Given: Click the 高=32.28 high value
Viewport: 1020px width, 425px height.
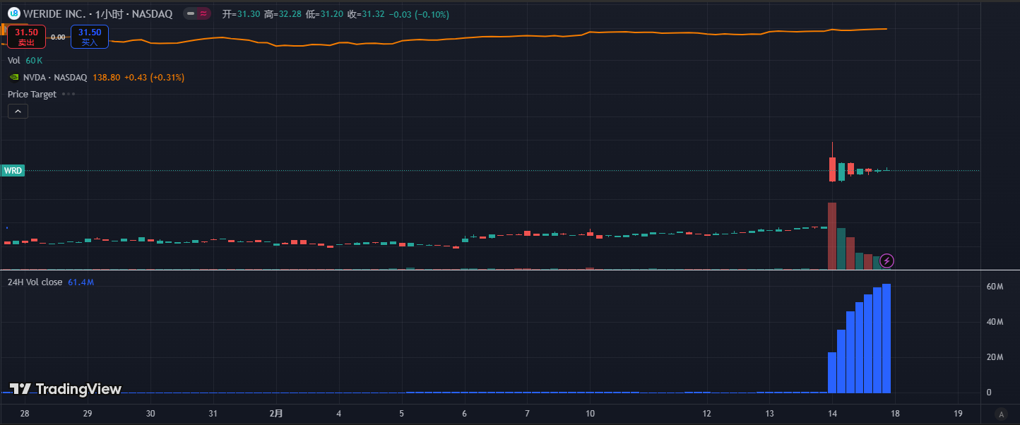Looking at the screenshot, I should [x=283, y=14].
